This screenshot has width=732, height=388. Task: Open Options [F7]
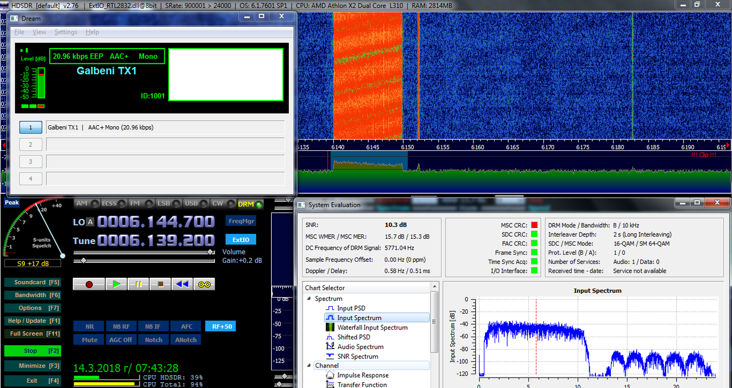[32, 308]
